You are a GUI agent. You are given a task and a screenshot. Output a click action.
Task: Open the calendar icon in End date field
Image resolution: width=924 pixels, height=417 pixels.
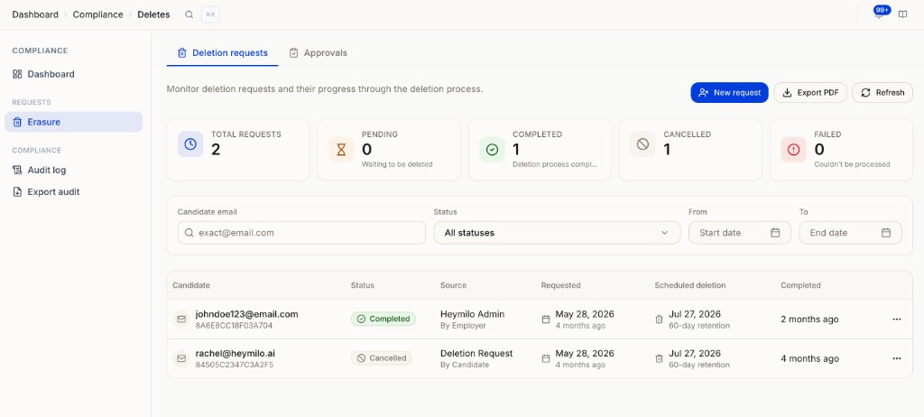(886, 232)
